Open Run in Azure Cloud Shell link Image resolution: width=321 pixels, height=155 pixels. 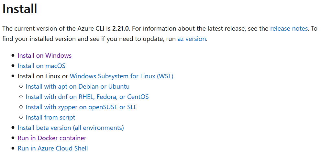pyautogui.click(x=53, y=148)
